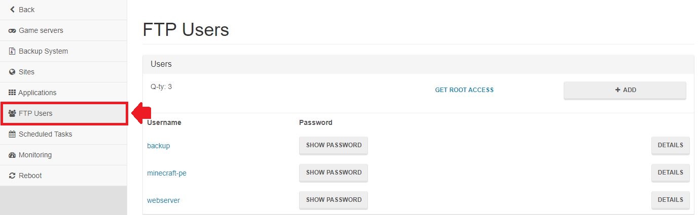Click the FTP Users people icon
Viewport: 698px width, 215px height.
coord(12,113)
